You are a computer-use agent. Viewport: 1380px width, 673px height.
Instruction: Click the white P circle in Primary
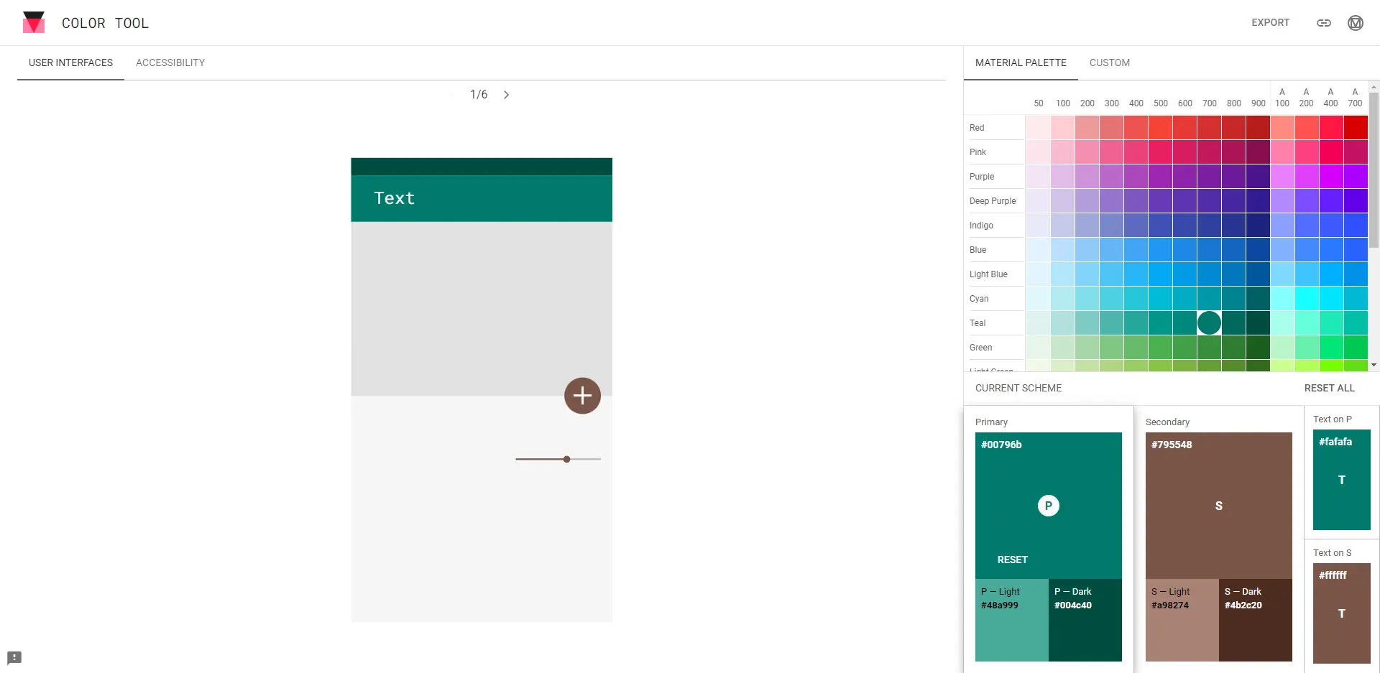pos(1048,506)
